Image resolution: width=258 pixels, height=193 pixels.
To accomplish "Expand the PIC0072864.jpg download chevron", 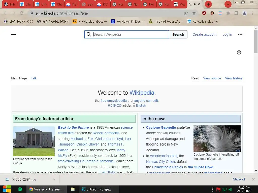I will click(54, 179).
